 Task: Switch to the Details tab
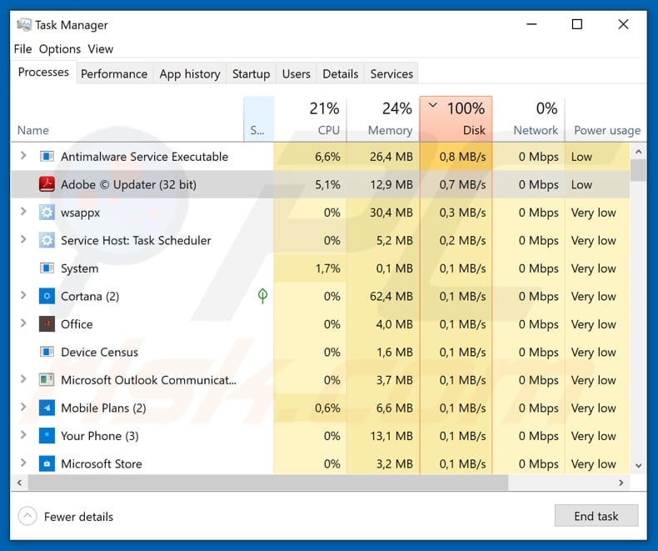tap(341, 74)
